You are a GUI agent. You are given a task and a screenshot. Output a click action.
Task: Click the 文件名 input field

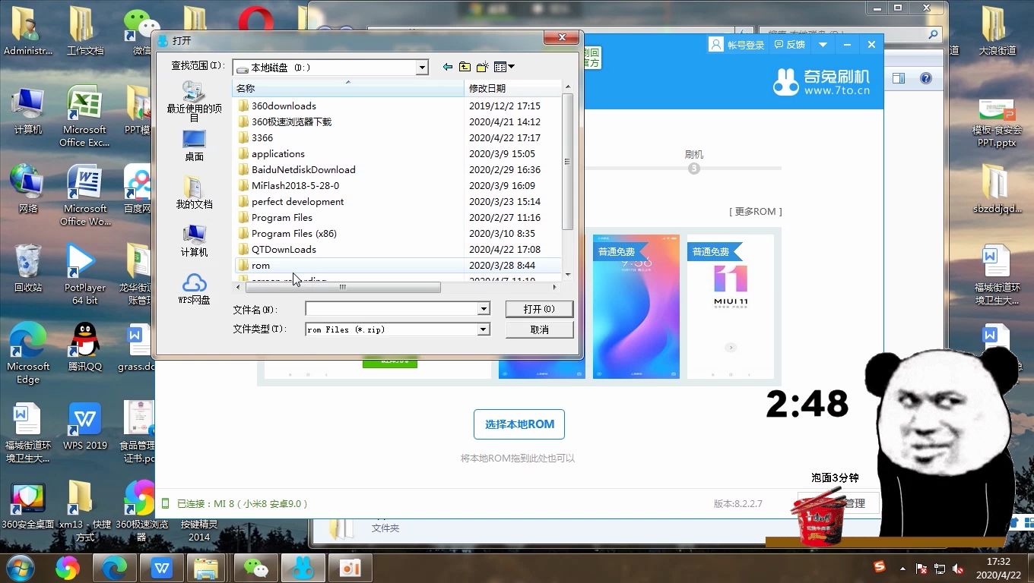click(x=392, y=309)
